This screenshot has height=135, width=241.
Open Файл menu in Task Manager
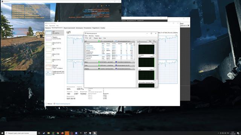coord(46,25)
